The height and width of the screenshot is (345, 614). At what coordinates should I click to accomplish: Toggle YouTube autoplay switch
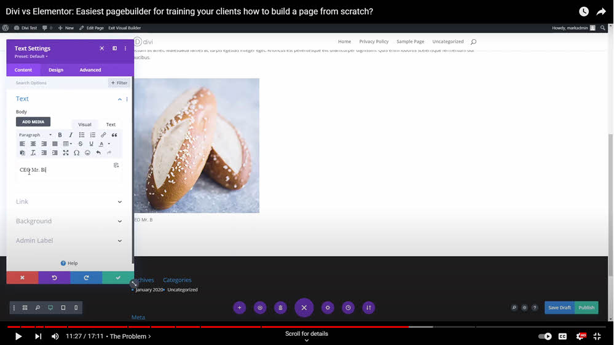[x=545, y=336]
